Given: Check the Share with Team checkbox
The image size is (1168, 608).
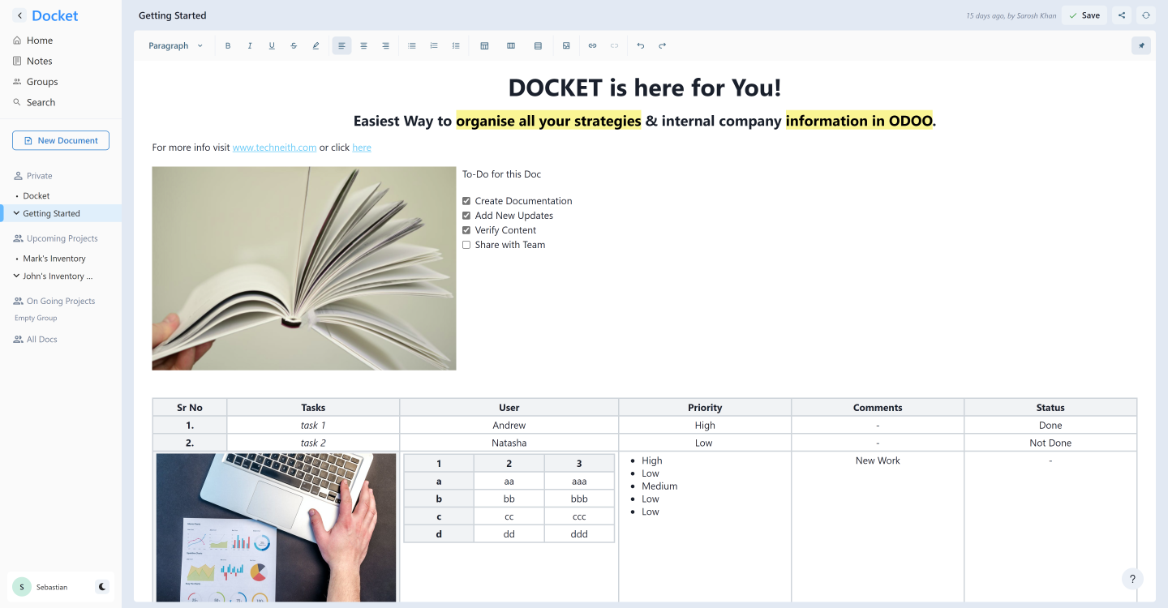Looking at the screenshot, I should coord(466,245).
